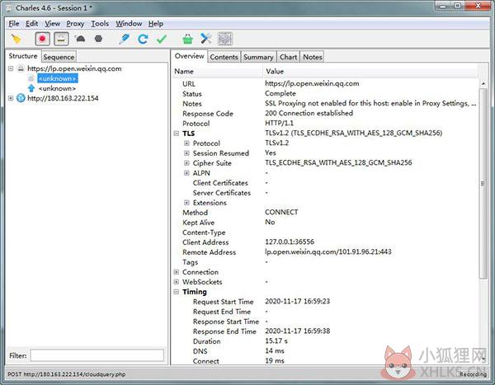Select '200 Connection established' value

point(309,113)
